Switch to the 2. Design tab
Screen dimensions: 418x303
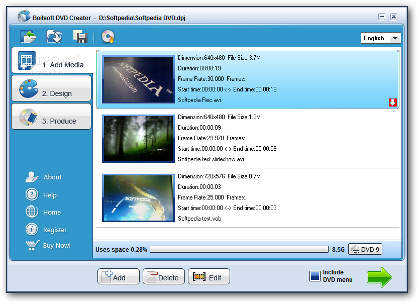click(51, 88)
